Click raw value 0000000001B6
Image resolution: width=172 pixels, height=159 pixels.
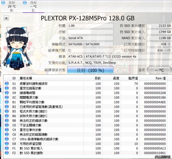tap(155, 97)
